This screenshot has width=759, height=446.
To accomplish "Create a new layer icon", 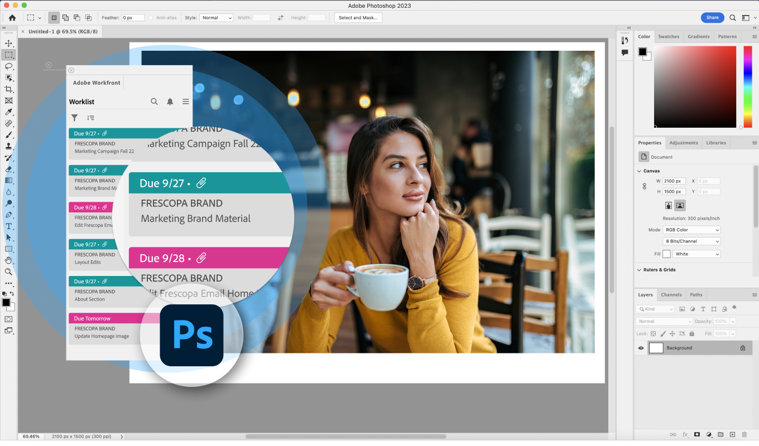I will [732, 434].
